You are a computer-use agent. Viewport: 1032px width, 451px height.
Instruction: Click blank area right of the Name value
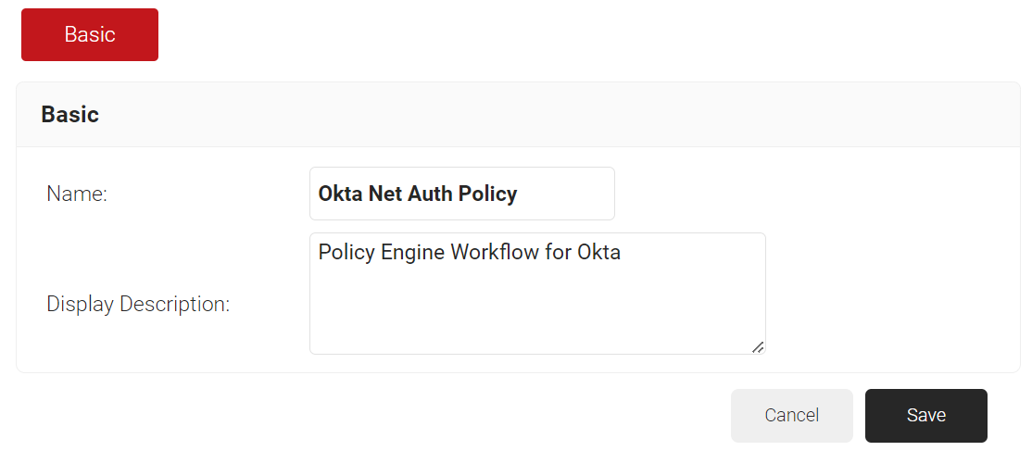pyautogui.click(x=567, y=194)
